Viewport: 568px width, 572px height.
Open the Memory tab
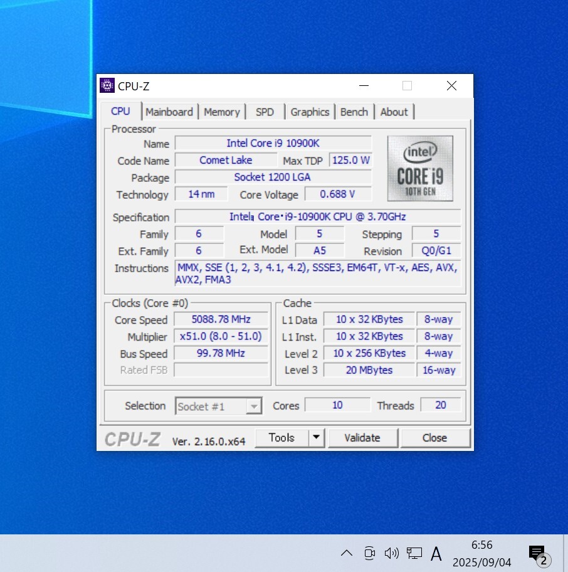[222, 112]
